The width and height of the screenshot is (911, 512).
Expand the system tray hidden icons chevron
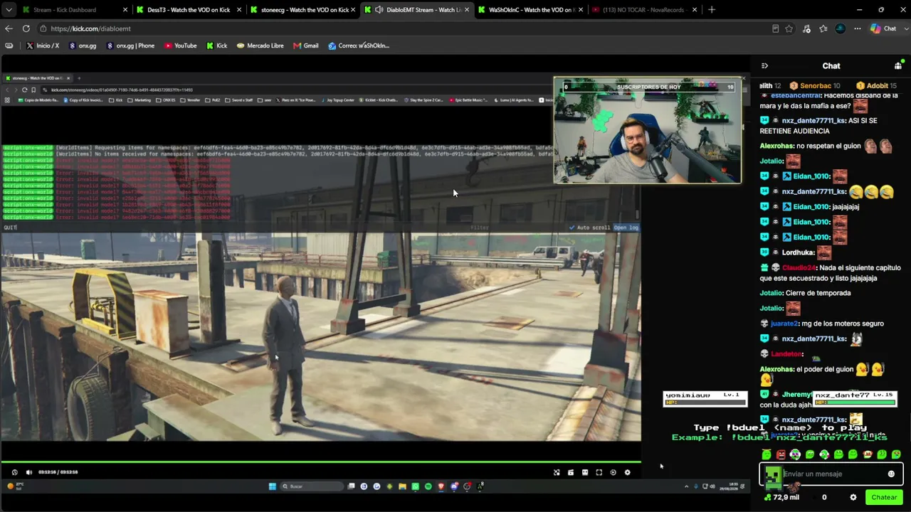[686, 486]
